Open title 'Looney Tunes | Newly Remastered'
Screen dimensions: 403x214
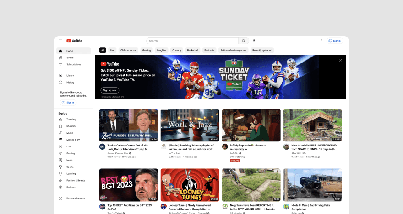190,207
